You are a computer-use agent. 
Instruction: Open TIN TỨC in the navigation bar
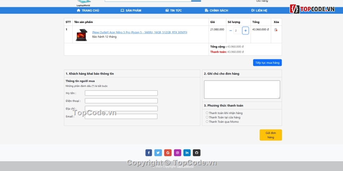coord(174,10)
